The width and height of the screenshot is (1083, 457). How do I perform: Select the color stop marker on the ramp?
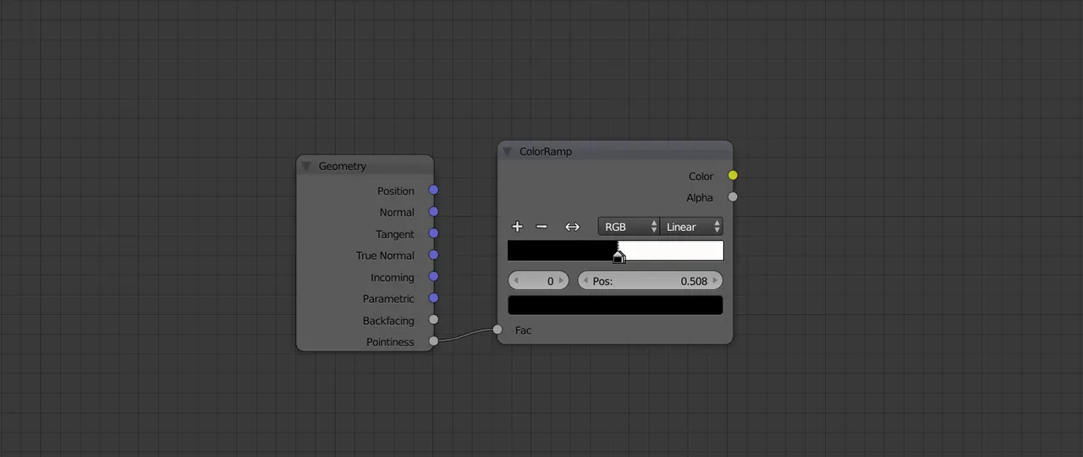click(x=618, y=257)
